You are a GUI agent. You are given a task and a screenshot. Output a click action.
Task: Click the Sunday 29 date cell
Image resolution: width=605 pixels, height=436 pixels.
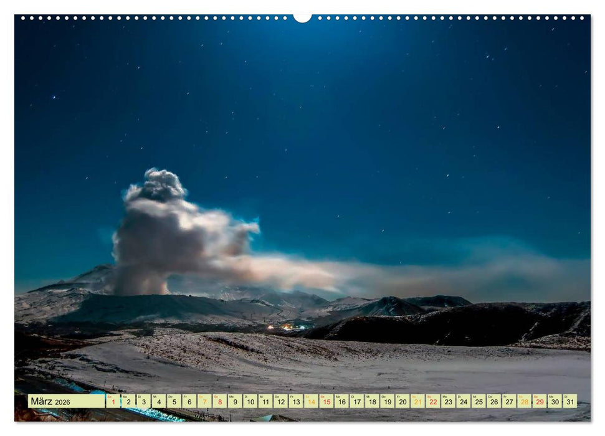(540, 401)
